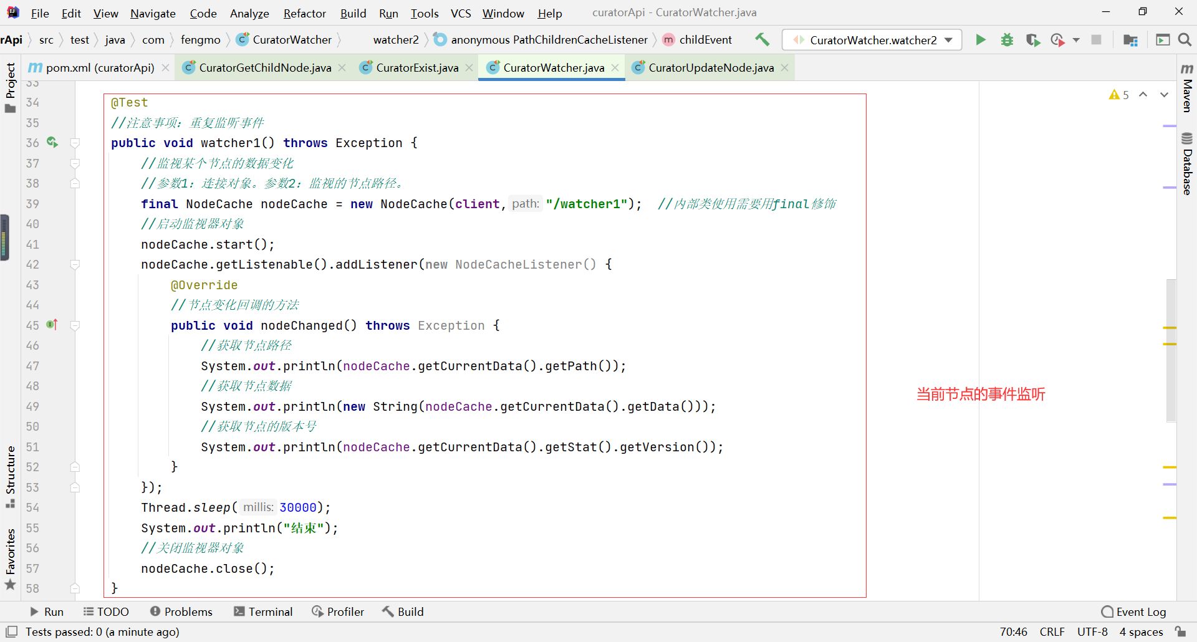The image size is (1197, 642).
Task: Open the VCS menu
Action: (x=461, y=13)
